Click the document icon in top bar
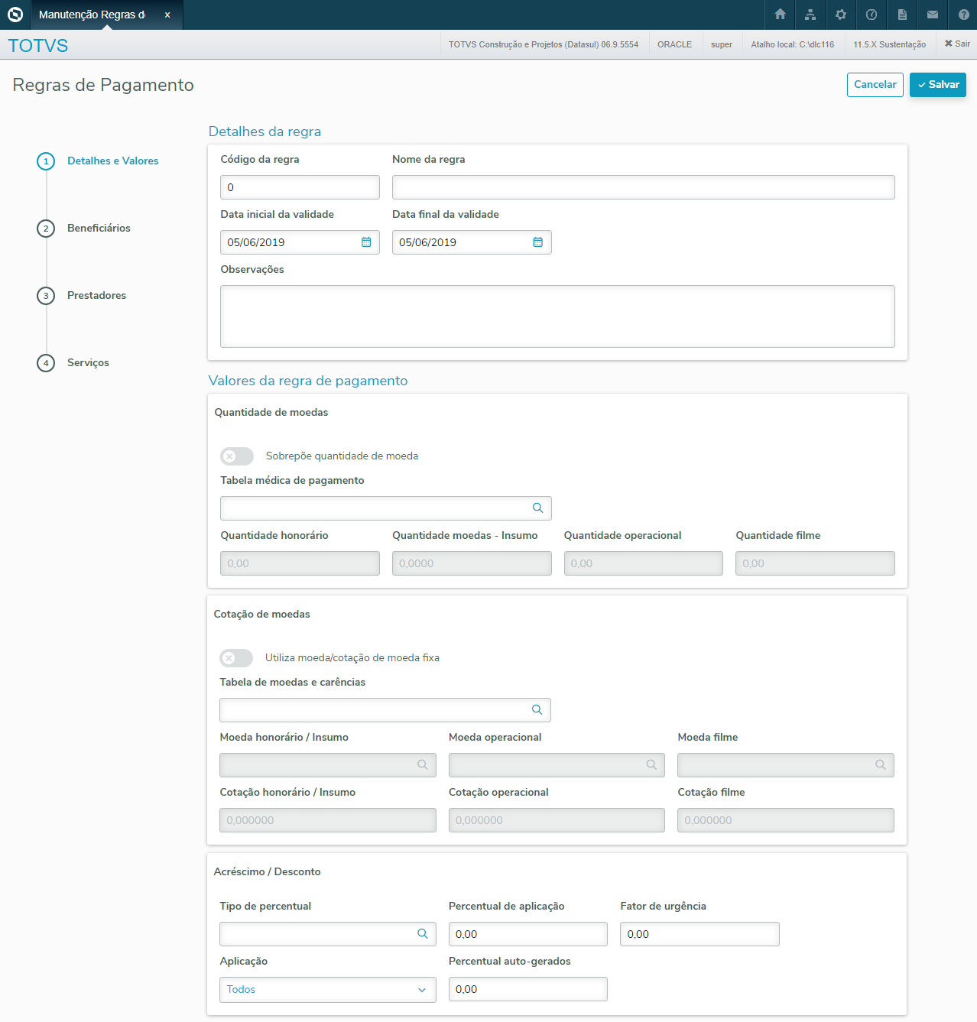 (x=902, y=15)
